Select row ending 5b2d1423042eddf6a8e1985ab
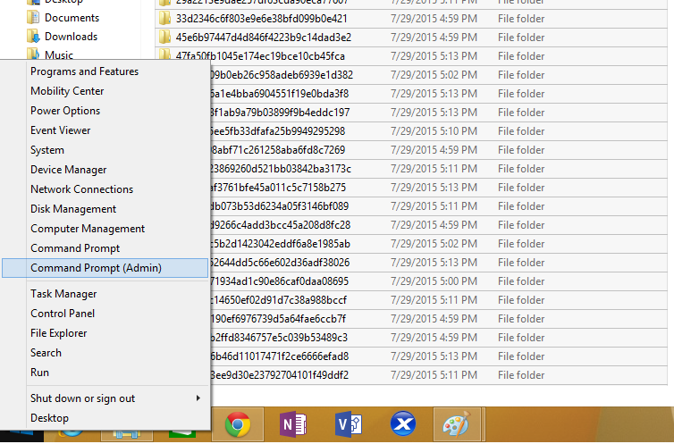The width and height of the screenshot is (674, 444). [438, 244]
